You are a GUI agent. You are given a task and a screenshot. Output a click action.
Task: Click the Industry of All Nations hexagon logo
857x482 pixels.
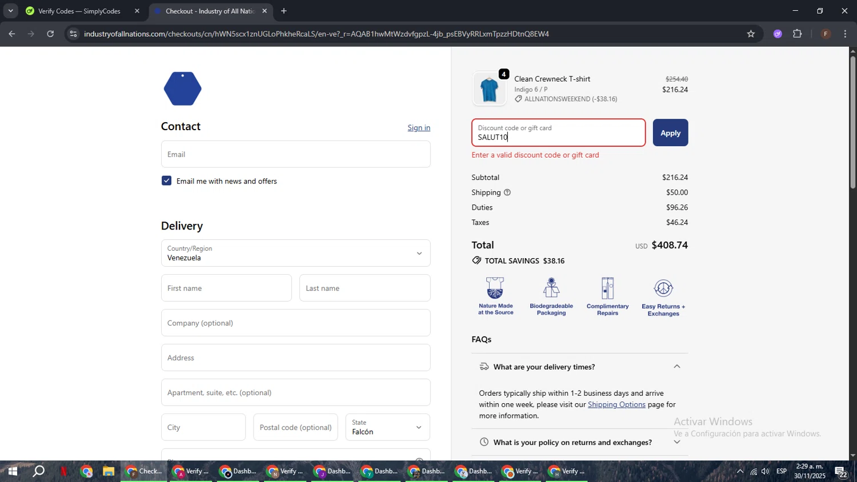point(182,89)
